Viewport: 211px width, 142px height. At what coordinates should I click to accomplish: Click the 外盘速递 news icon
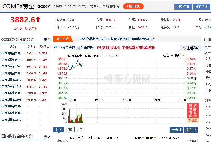[x=78, y=48]
